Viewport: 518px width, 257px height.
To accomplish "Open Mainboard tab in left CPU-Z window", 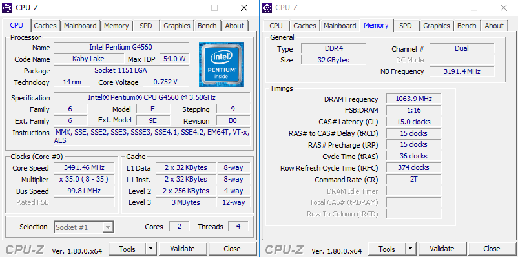I will [80, 26].
